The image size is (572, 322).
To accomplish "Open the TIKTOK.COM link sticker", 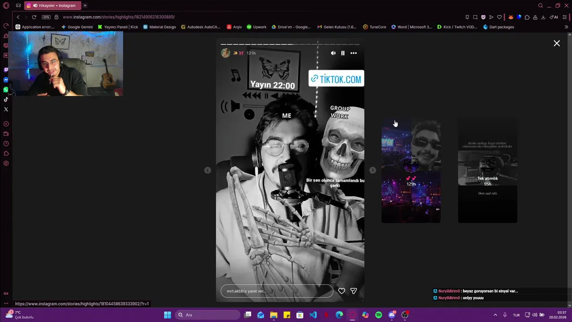I will pos(336,79).
